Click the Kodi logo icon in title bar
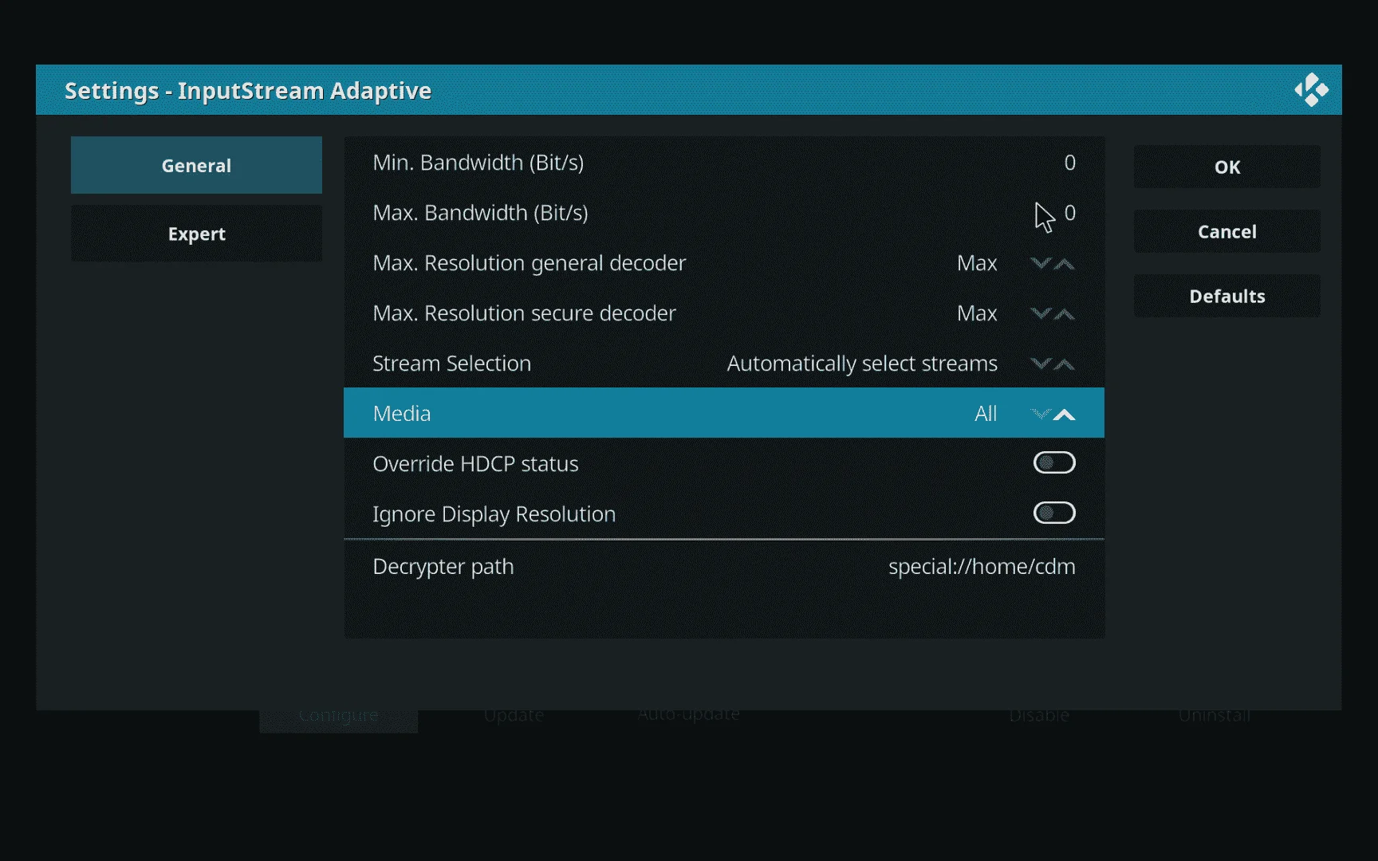The image size is (1378, 861). pyautogui.click(x=1311, y=90)
